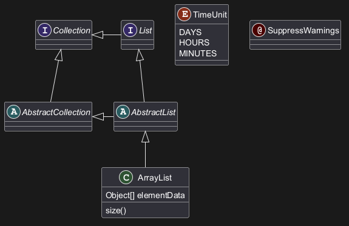Click the abstract A icon on AbstractCollection
Screen dimensions: 349x226
pos(13,111)
